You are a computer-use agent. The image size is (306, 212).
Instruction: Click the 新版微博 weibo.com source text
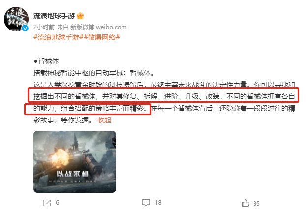[98, 27]
